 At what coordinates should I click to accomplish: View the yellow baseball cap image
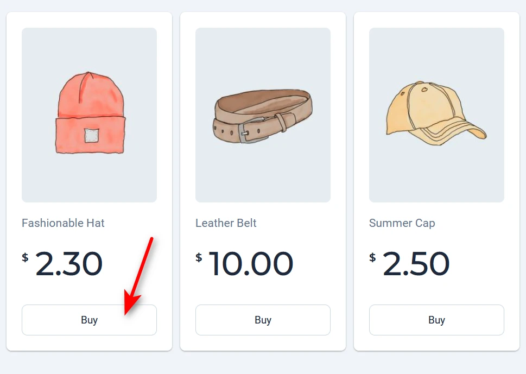point(436,115)
